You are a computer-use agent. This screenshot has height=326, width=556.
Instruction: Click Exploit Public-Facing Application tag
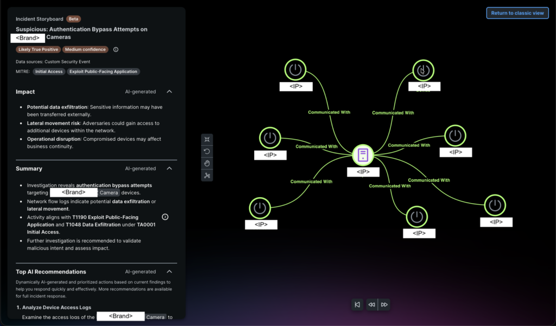(x=103, y=71)
